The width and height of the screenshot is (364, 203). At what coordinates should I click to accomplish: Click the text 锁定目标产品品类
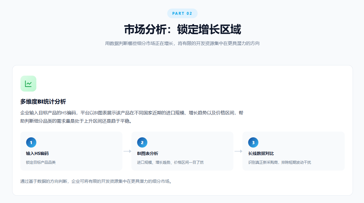coord(41,162)
